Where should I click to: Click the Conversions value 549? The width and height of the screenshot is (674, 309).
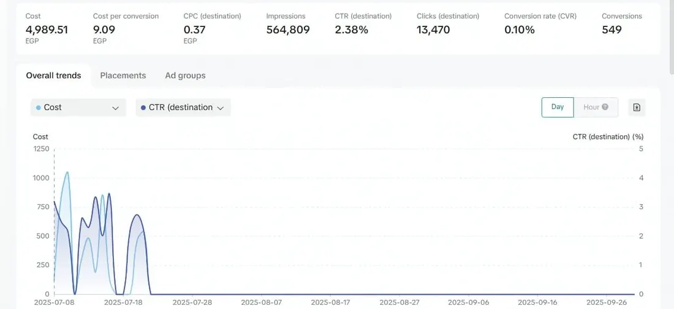point(612,30)
